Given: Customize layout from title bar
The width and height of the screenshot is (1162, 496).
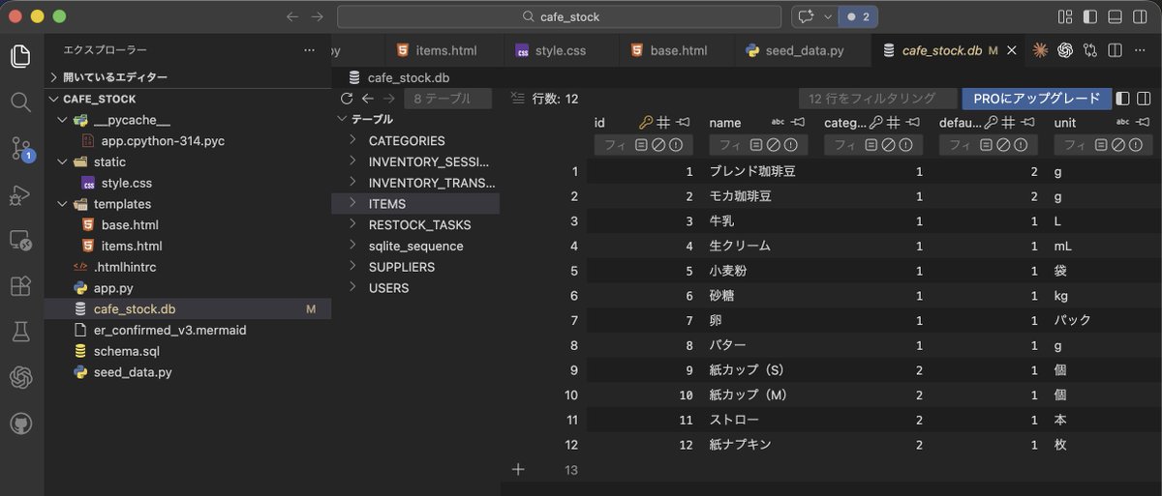Looking at the screenshot, I should (1065, 16).
